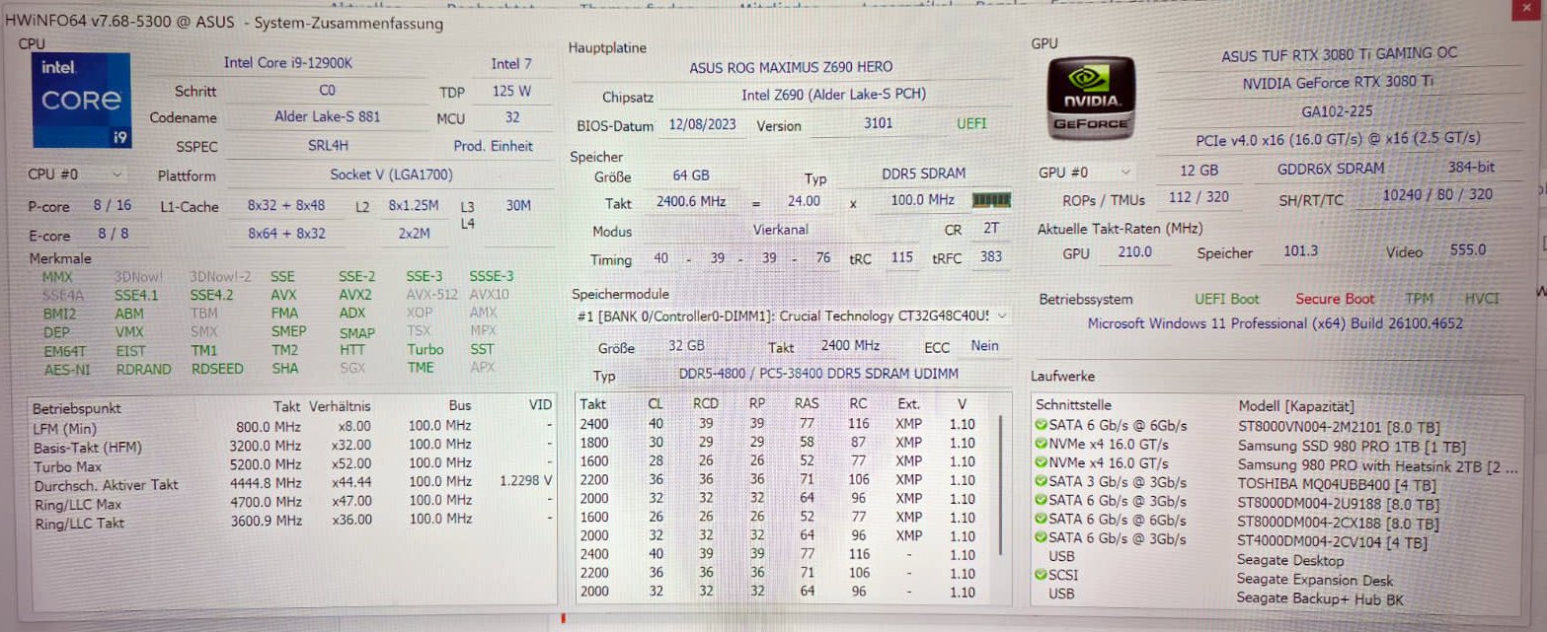Click the UEFI Boot status label
Image resolution: width=1547 pixels, height=632 pixels.
coord(1226,299)
